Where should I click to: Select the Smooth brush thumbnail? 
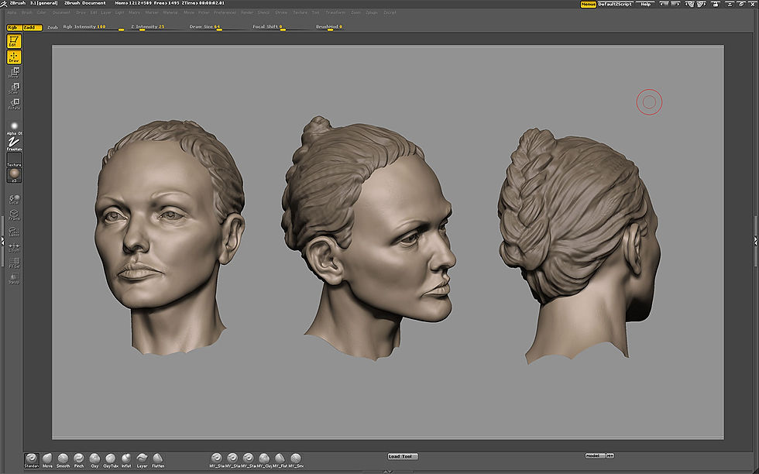(63, 459)
